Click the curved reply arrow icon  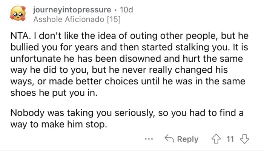169,139
